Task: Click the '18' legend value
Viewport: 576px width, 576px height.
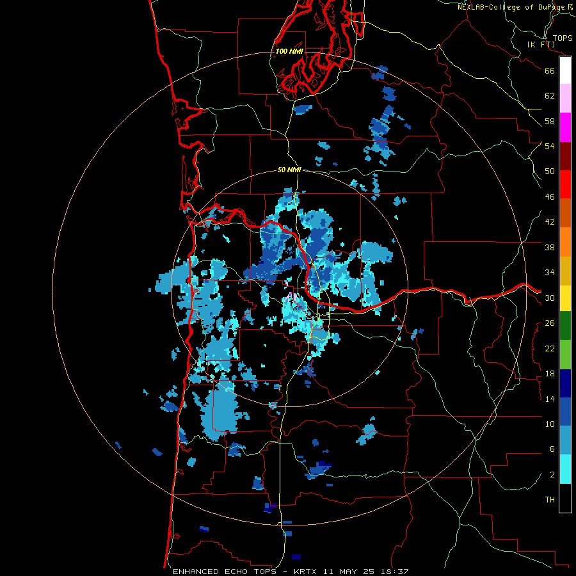Action: pos(550,374)
